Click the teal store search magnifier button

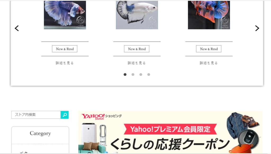65,115
